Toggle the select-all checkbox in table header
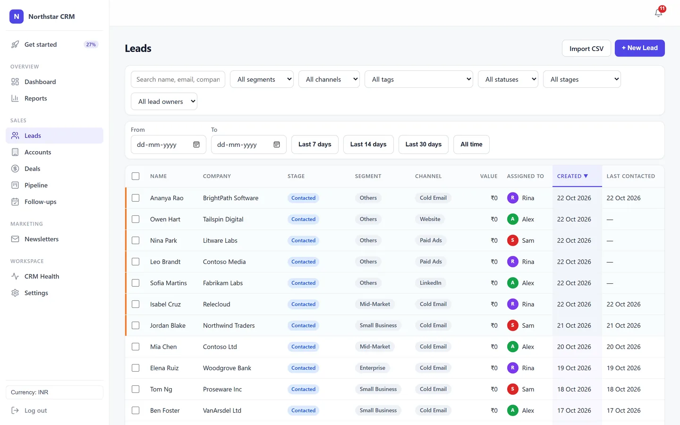The image size is (680, 425). 136,176
